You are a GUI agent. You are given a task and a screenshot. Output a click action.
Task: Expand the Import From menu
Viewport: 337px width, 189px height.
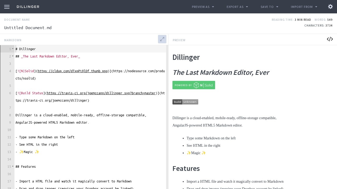304,7
